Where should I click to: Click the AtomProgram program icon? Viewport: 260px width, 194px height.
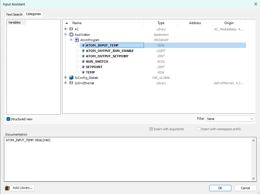[x=77, y=40]
